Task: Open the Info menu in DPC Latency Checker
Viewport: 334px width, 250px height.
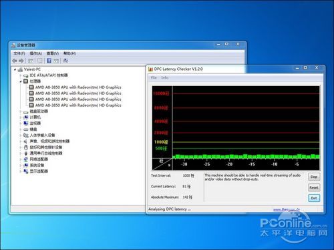Action: coord(165,77)
